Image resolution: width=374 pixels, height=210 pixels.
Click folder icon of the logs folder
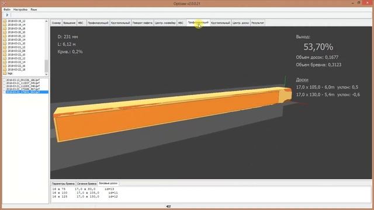pyautogui.click(x=5, y=73)
